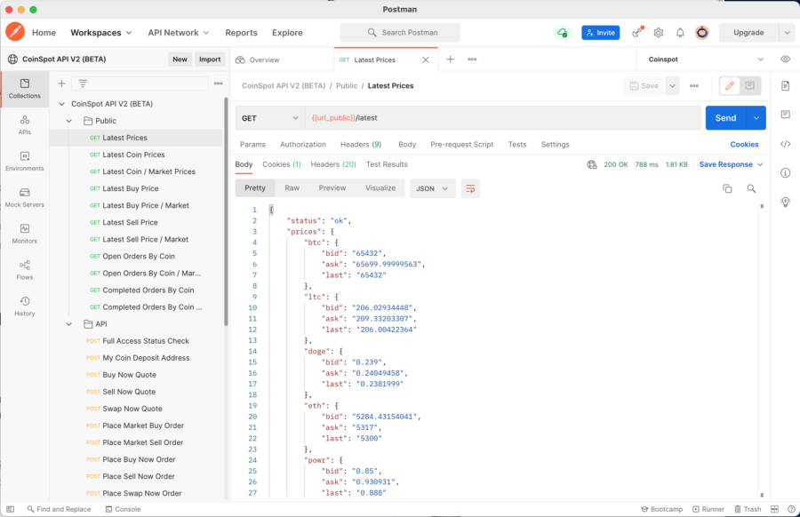The height and width of the screenshot is (517, 800).
Task: Open the Collections sidebar panel
Action: pos(25,88)
